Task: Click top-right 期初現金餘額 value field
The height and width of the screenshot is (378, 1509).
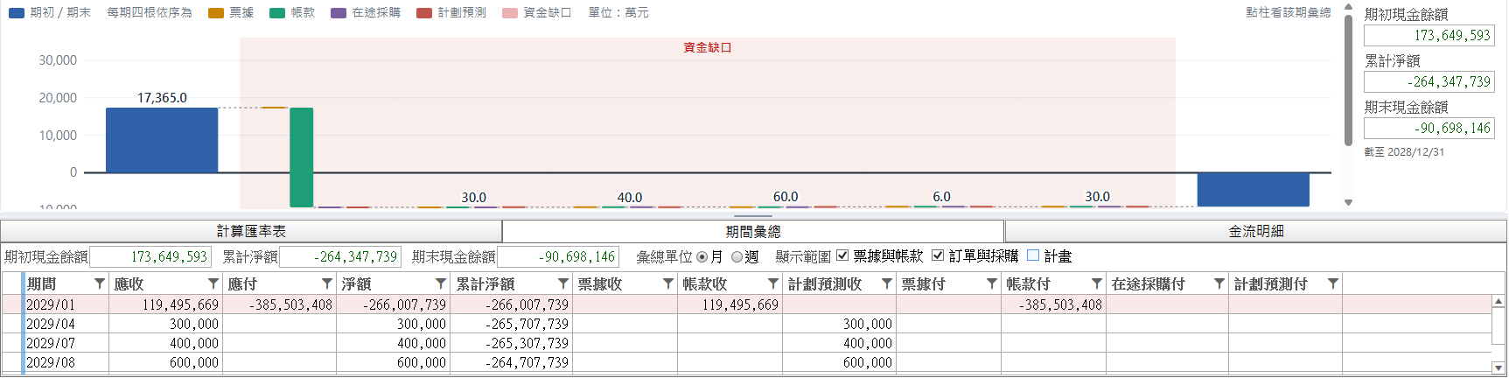Action: coord(1429,35)
